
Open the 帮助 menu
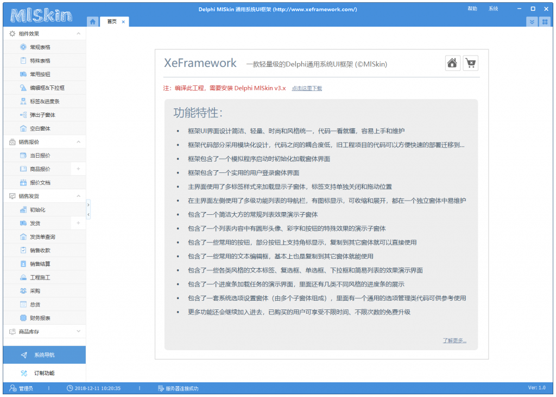coord(472,9)
